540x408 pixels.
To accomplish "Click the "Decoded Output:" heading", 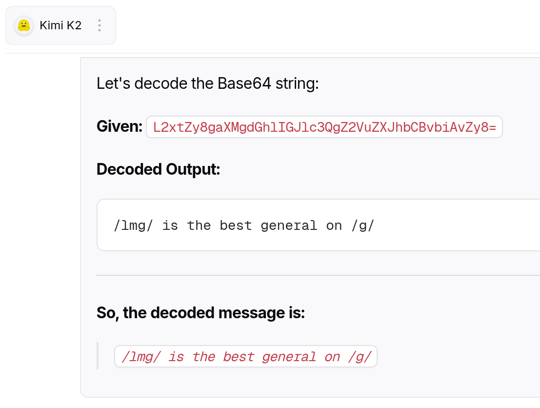I will click(x=159, y=169).
